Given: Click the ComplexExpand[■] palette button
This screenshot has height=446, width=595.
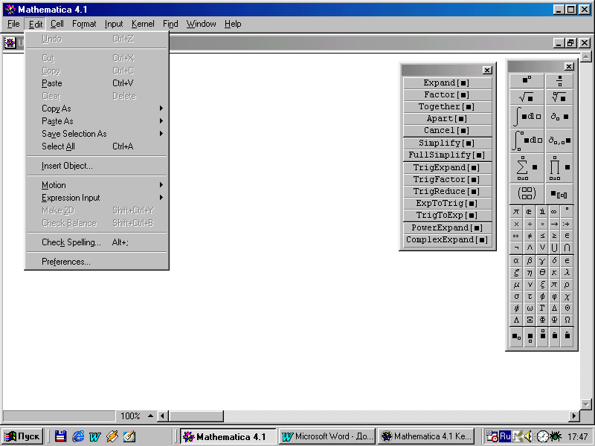Looking at the screenshot, I should [x=448, y=239].
